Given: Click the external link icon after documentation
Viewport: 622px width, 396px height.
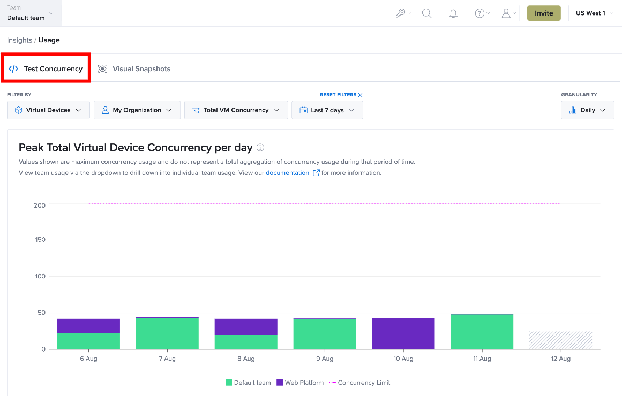Looking at the screenshot, I should click(x=316, y=173).
